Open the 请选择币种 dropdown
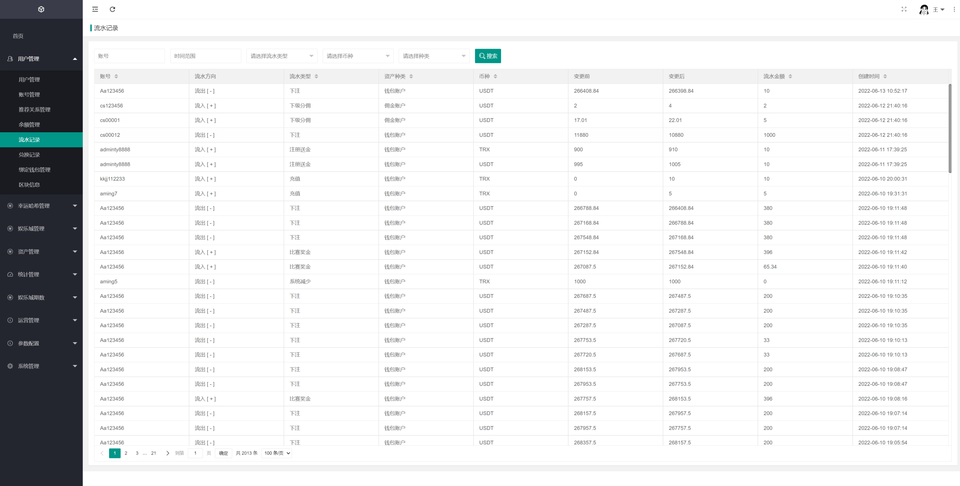960x486 pixels. [x=358, y=56]
